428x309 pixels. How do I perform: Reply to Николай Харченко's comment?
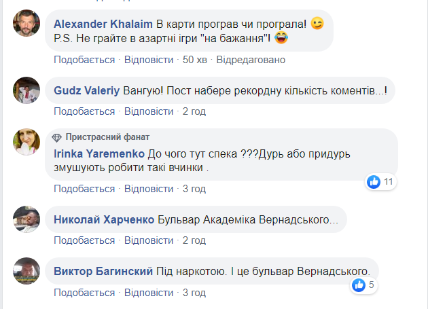coord(149,240)
